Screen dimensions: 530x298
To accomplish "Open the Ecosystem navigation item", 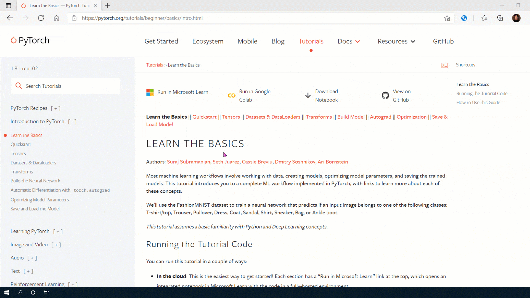I will (x=208, y=41).
